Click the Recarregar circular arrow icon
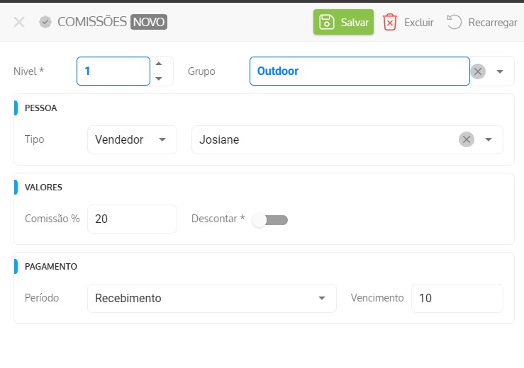Screen dimensions: 524x368 tap(455, 22)
